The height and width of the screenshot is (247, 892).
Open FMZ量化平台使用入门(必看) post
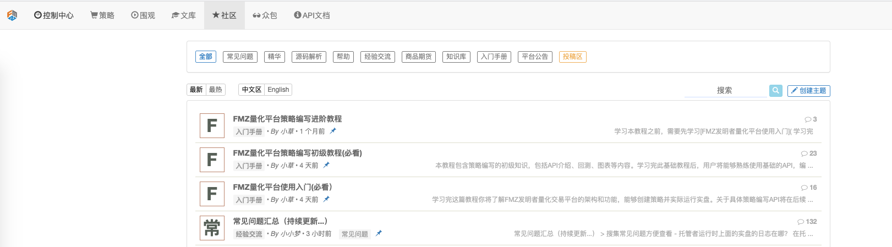click(x=282, y=187)
